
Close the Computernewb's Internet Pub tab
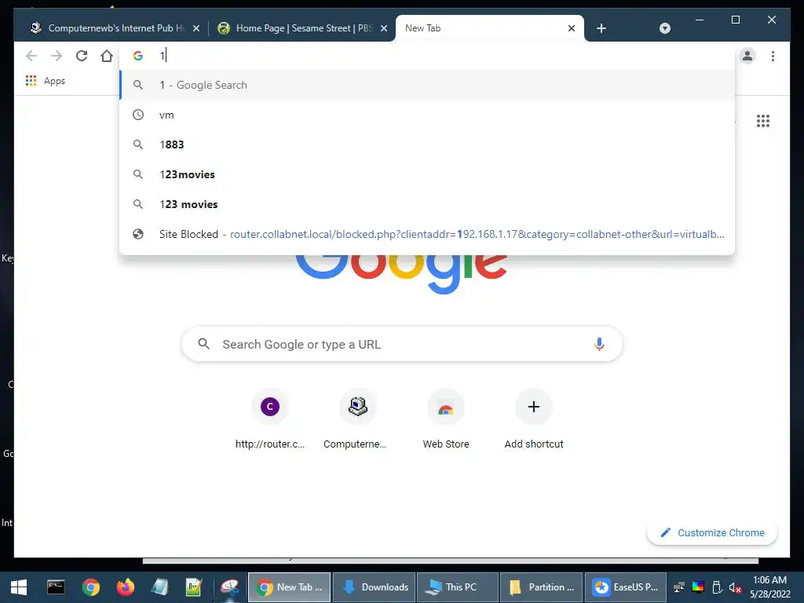coord(196,28)
